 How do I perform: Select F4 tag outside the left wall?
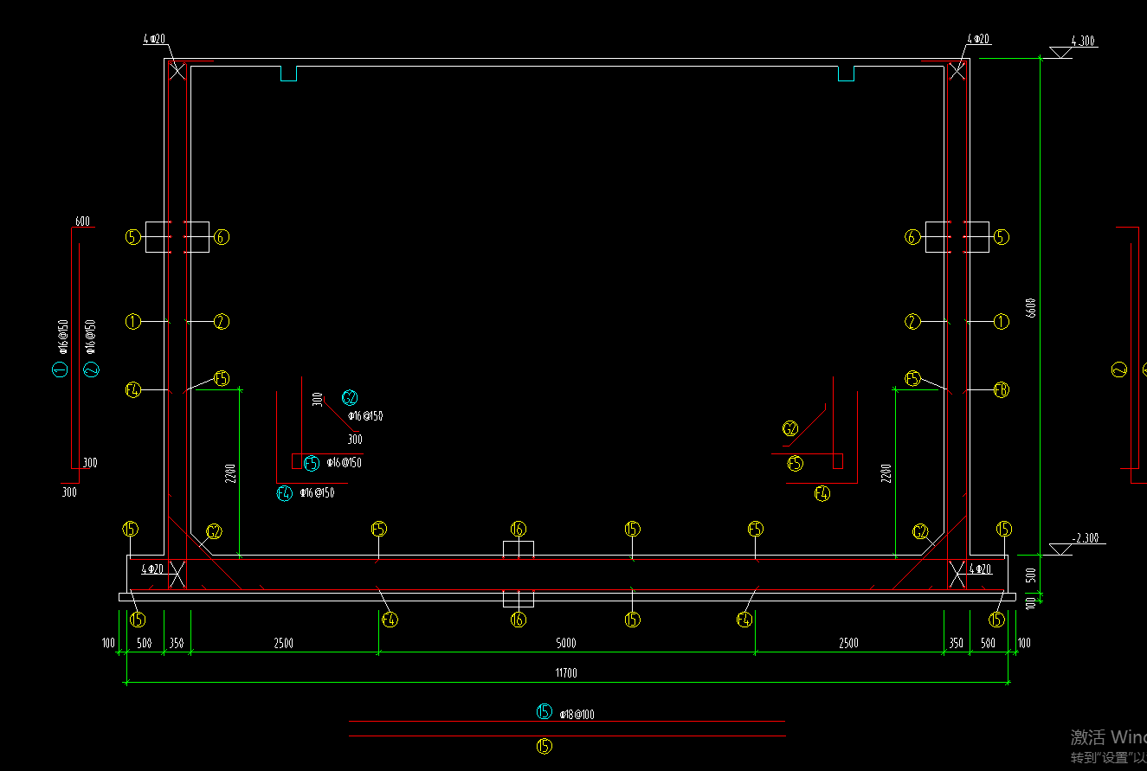coord(132,390)
